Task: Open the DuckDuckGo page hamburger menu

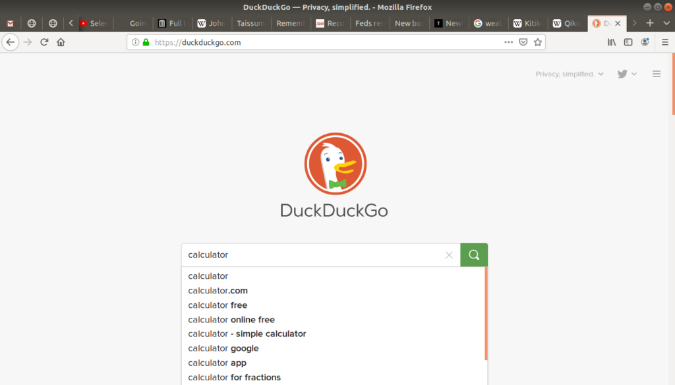Action: pyautogui.click(x=657, y=74)
